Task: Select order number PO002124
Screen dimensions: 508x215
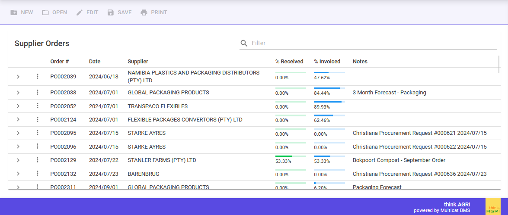Action: tap(63, 120)
